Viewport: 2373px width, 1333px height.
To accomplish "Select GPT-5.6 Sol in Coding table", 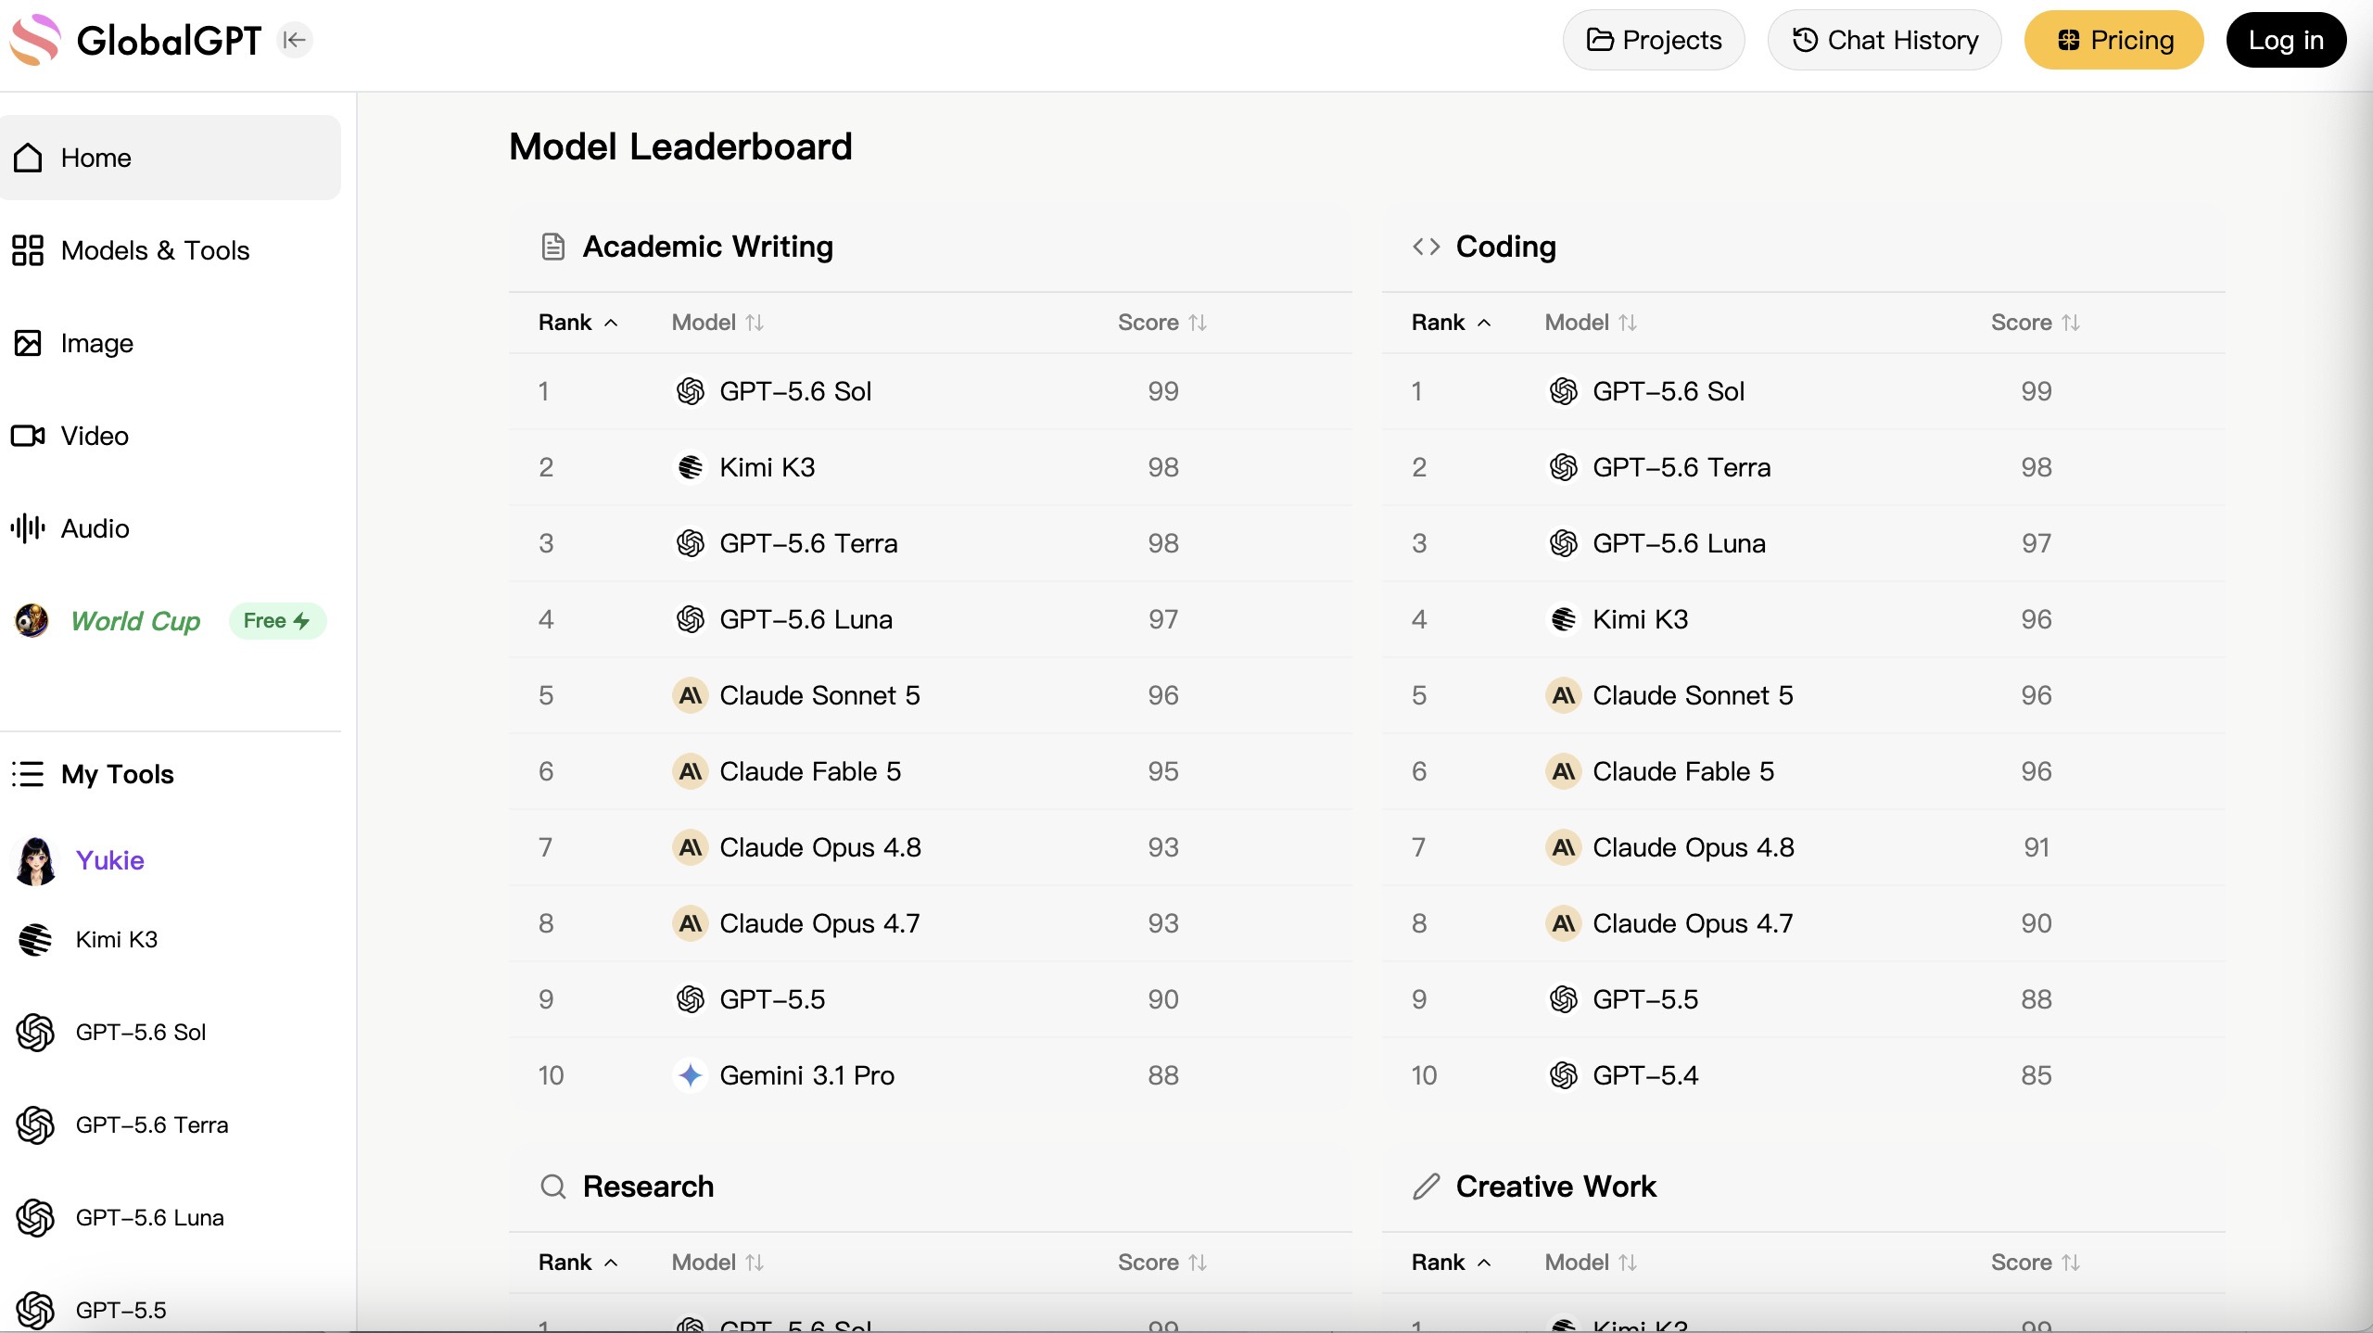I will click(1669, 391).
